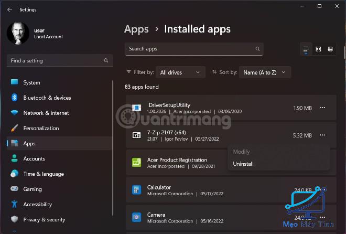
Task: Click the sidebar vertical scrollbar
Action: click(x=113, y=148)
